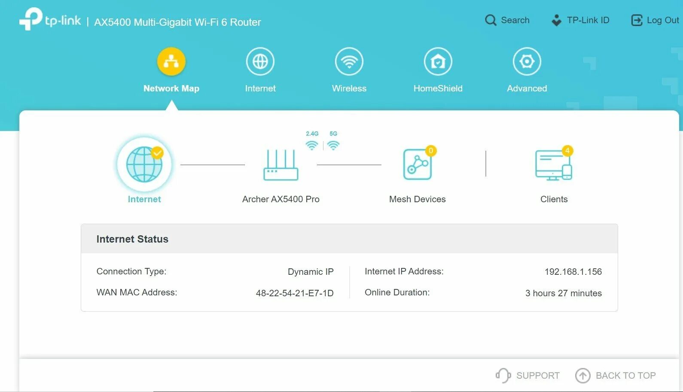Click the Connection Type label
The image size is (683, 392).
coord(131,271)
